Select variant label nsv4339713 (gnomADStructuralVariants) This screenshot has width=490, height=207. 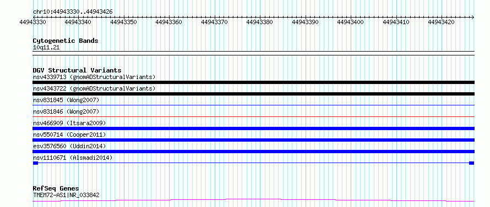[94, 77]
